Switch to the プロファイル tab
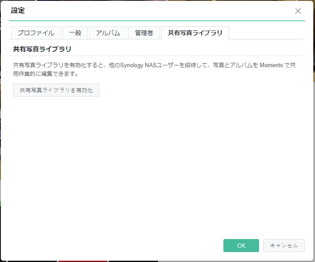 (36, 33)
